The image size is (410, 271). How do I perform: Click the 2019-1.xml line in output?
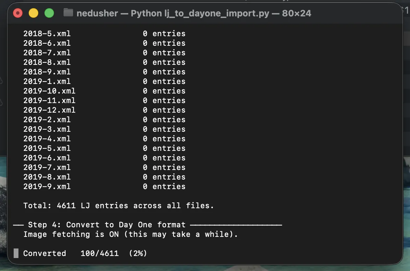[47, 81]
